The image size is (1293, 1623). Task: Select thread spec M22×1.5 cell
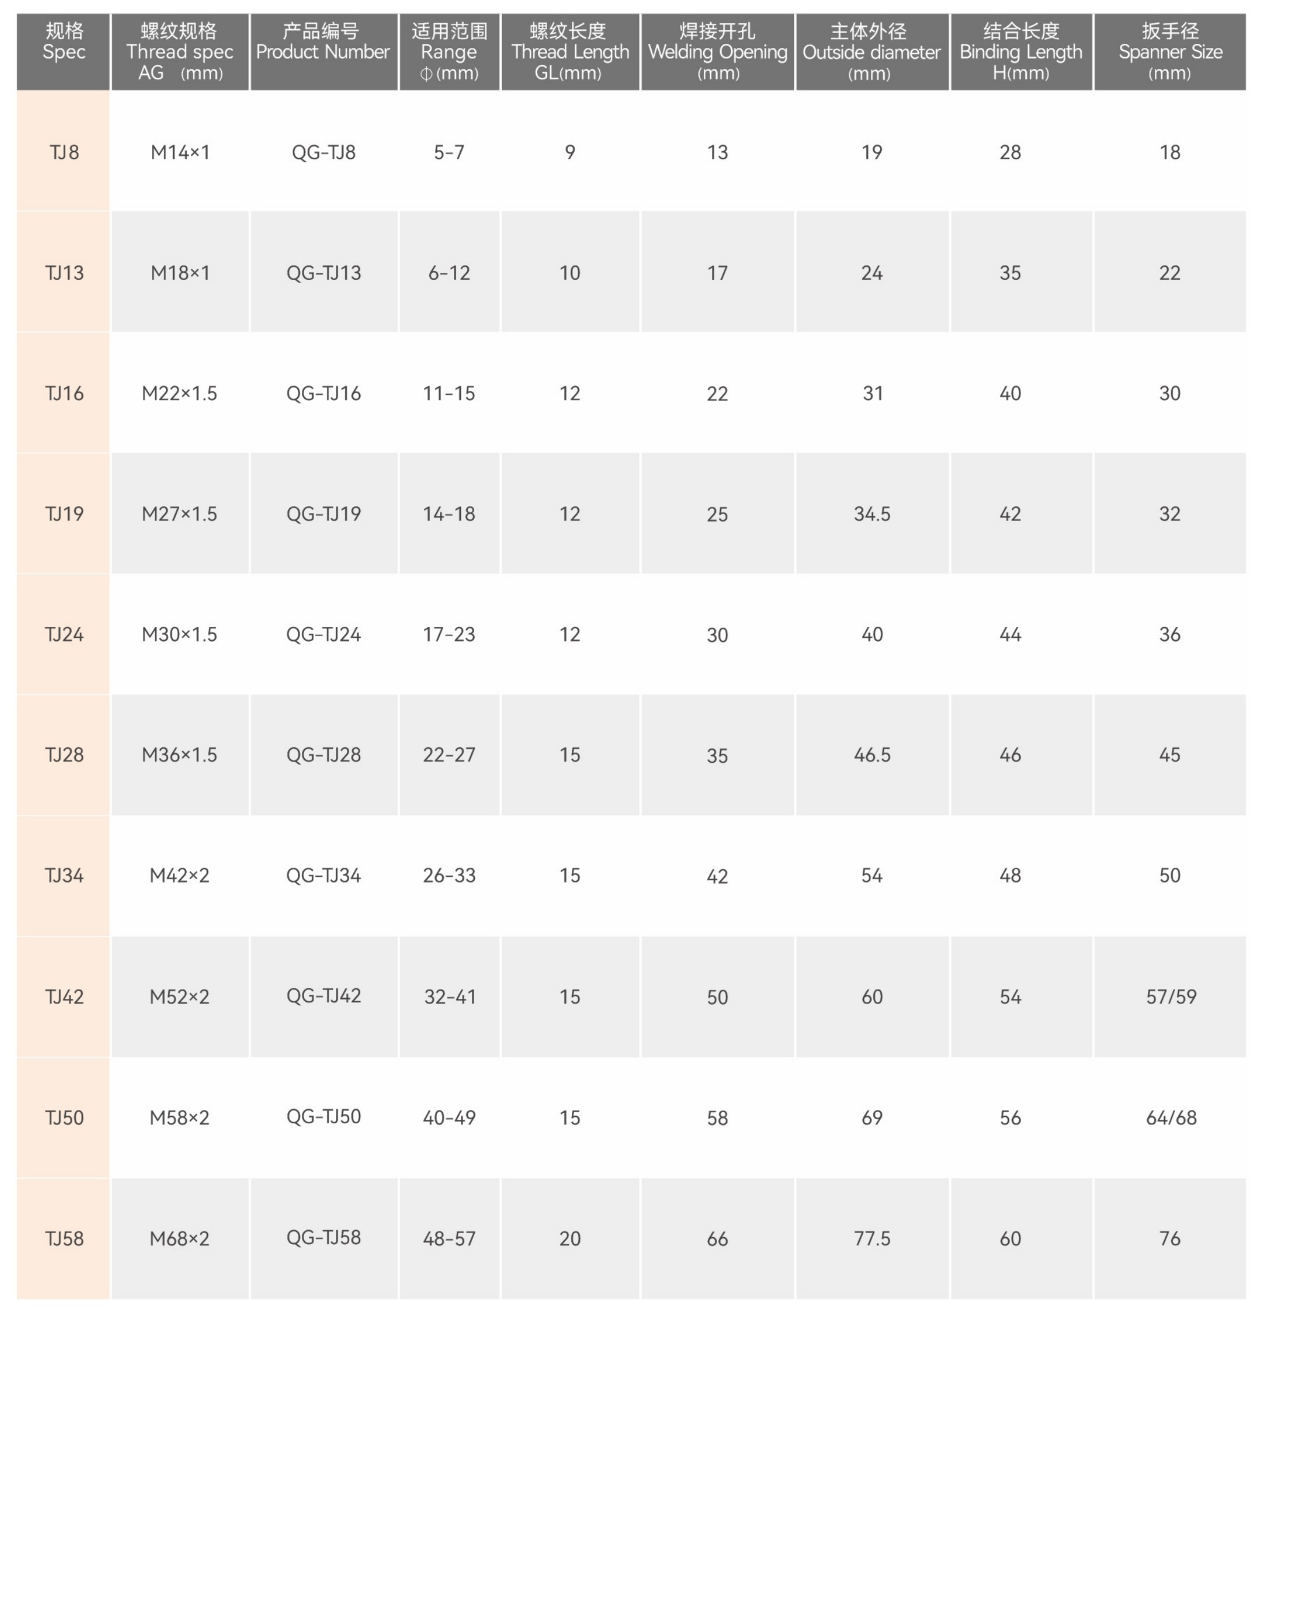pyautogui.click(x=180, y=393)
